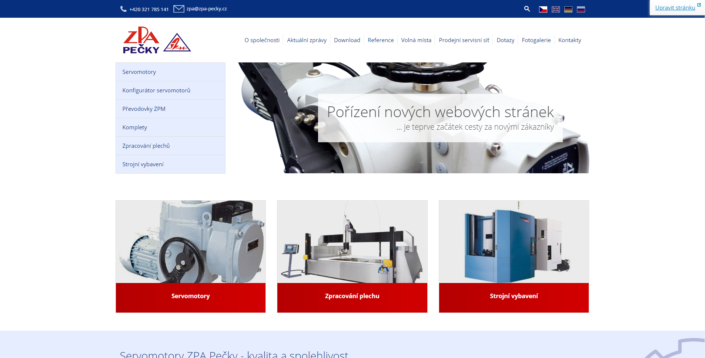705x358 pixels.
Task: Click the email envelope icon
Action: (x=178, y=9)
